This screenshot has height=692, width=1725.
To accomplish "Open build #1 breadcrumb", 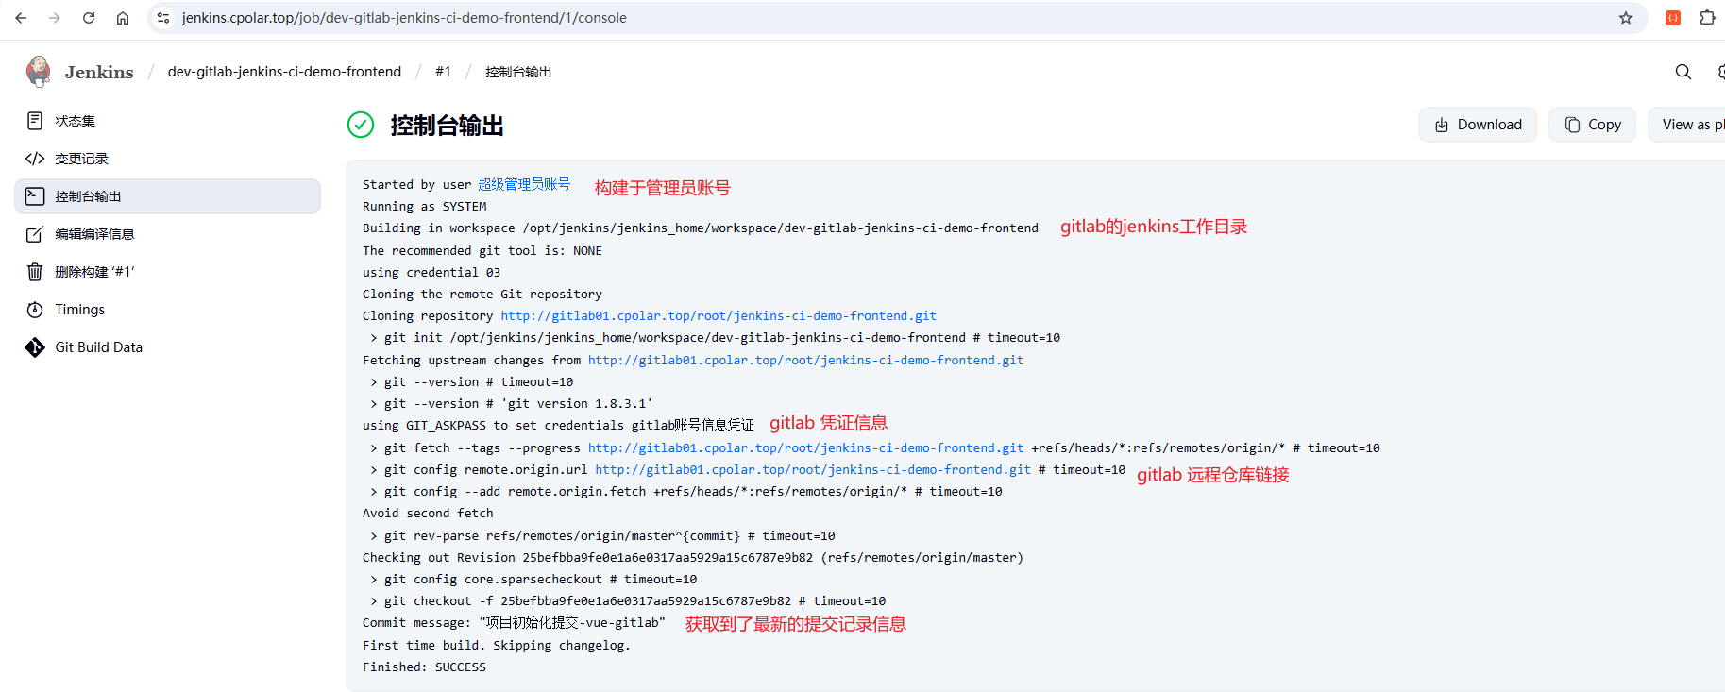I will coord(443,72).
